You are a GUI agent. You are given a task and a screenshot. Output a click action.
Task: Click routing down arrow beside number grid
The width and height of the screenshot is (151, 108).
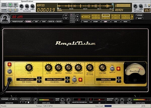tap(78, 20)
